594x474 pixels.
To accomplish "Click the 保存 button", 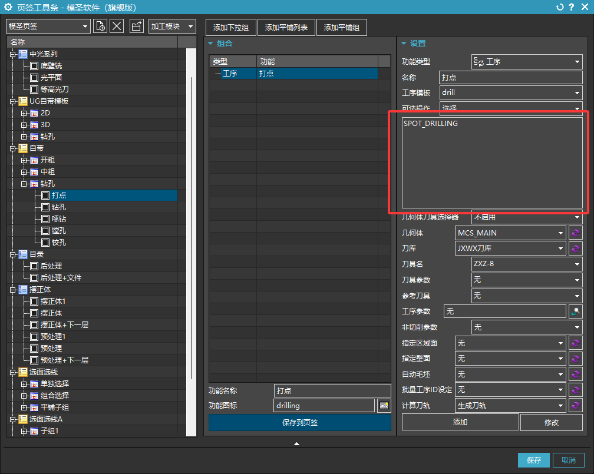I will click(x=534, y=460).
